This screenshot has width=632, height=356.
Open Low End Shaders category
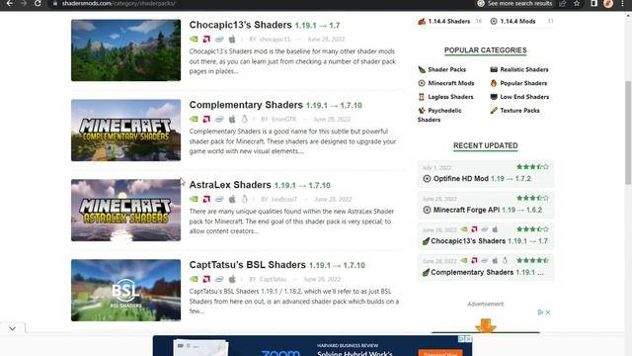click(x=524, y=97)
